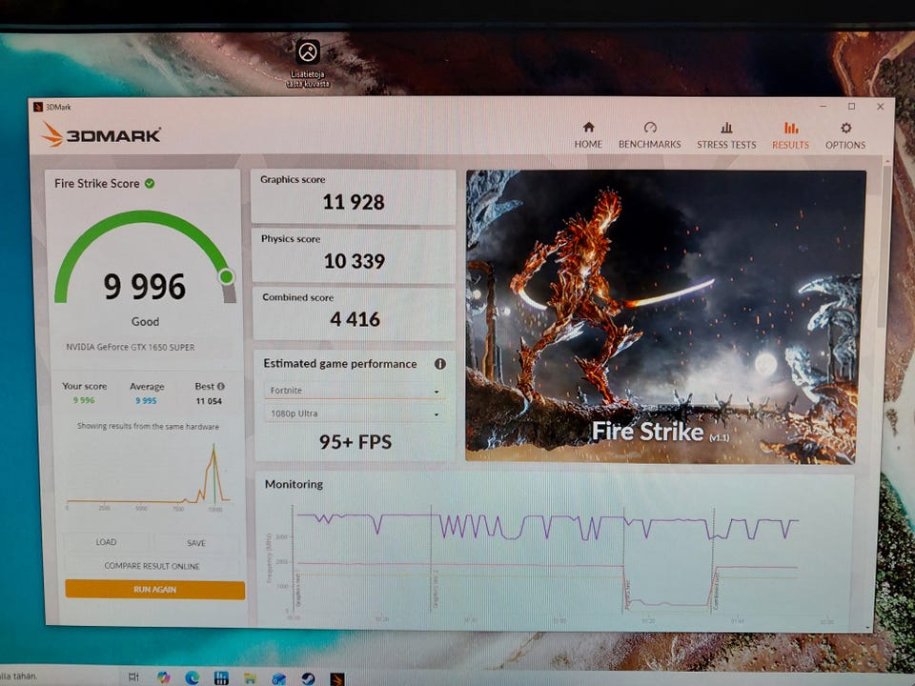Click the Graphics score value 11 928
Image resolution: width=915 pixels, height=686 pixels.
(x=354, y=202)
